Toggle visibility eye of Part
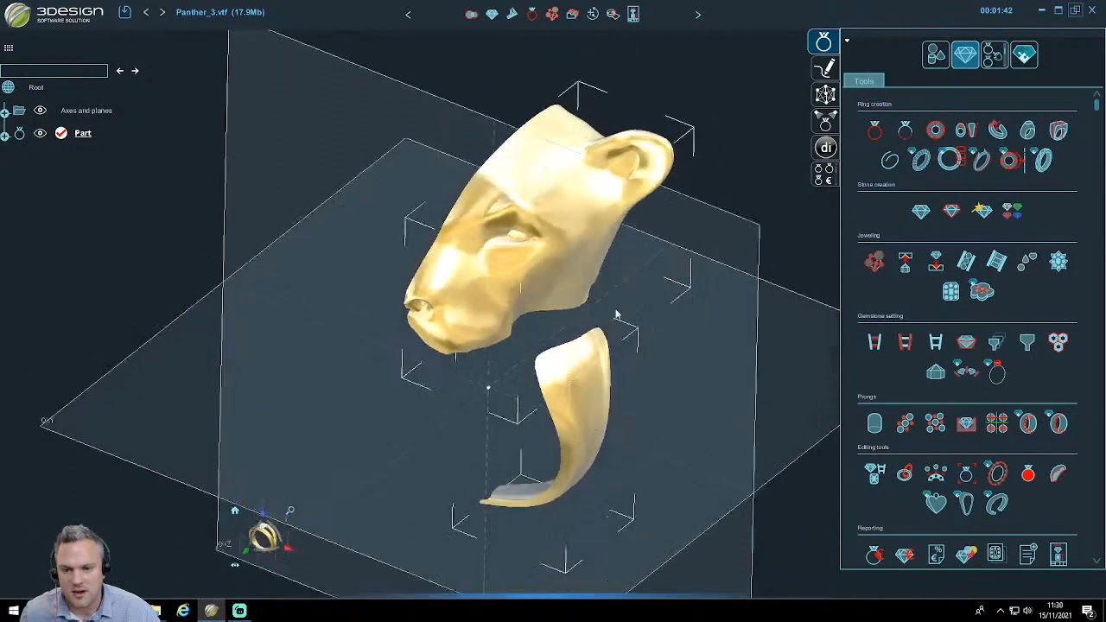1106x622 pixels. 40,133
